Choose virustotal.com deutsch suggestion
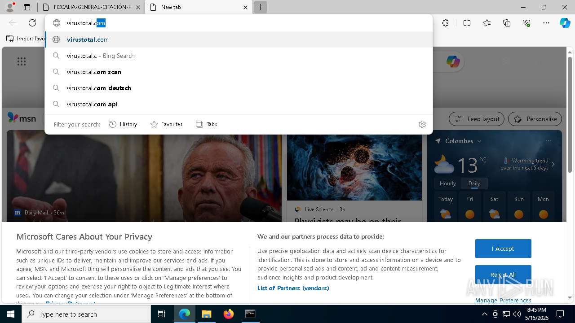 point(239,88)
